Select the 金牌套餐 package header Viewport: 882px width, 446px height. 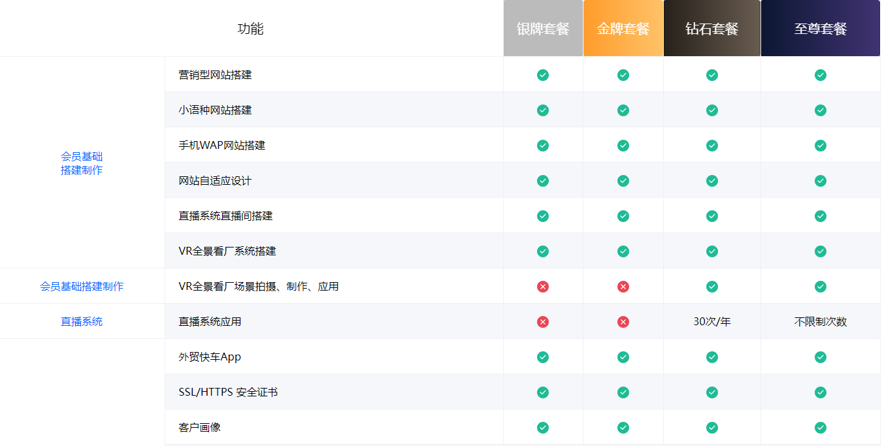point(623,29)
